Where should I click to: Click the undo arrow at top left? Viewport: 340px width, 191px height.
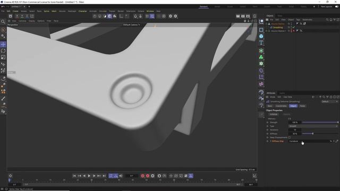click(x=3, y=6)
